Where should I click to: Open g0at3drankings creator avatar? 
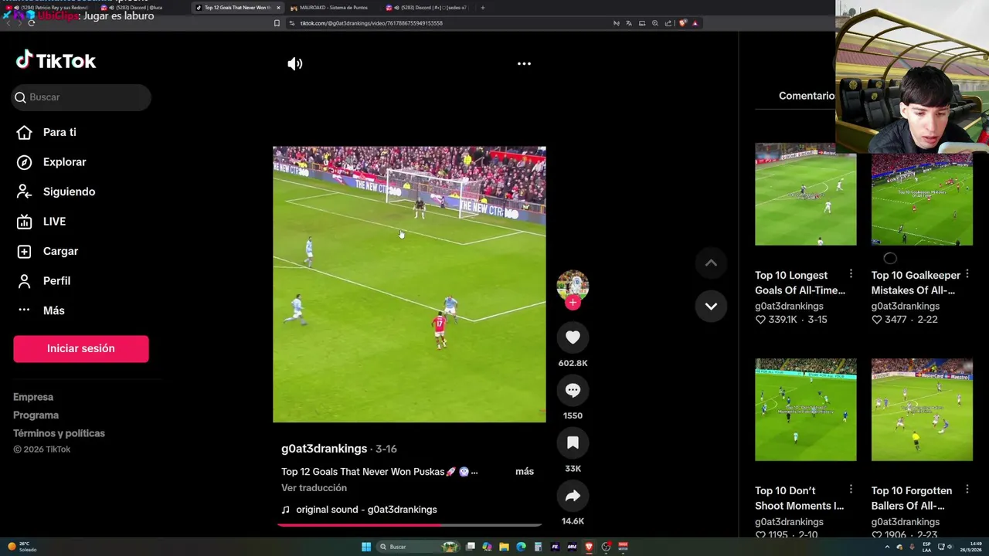point(573,285)
